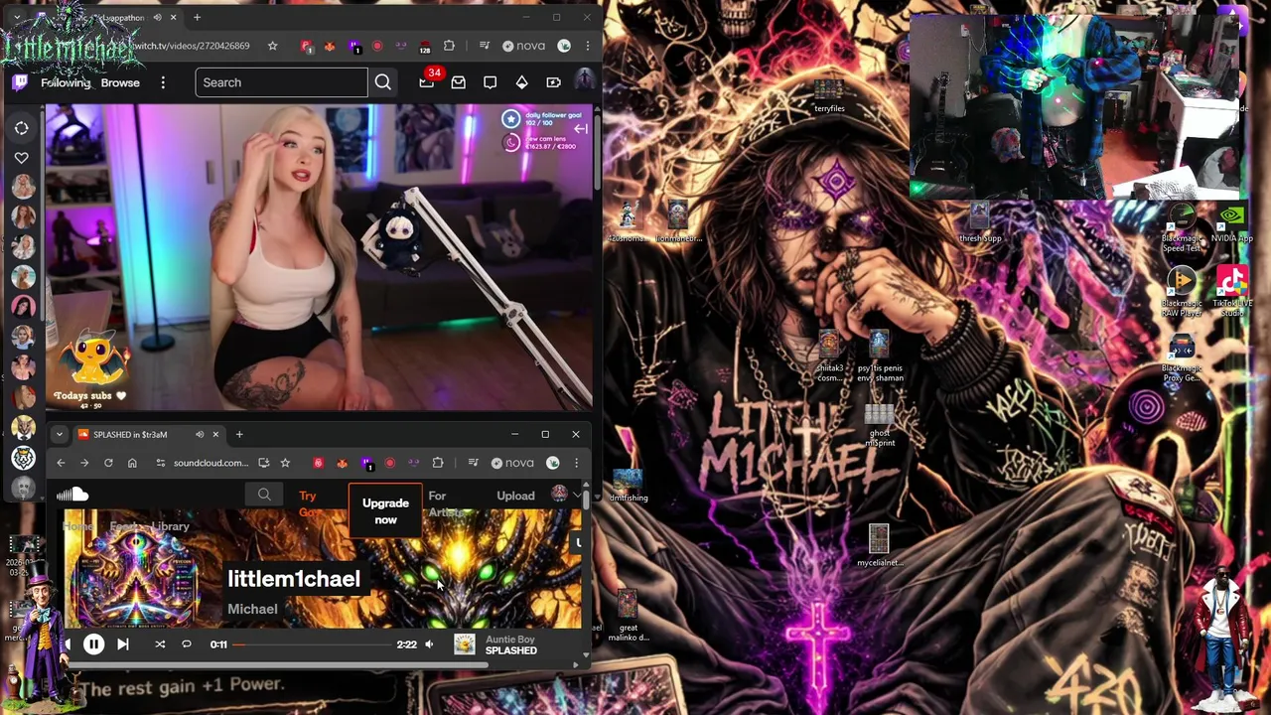The height and width of the screenshot is (715, 1271).
Task: Open the SoundCloud Library tab
Action: [x=171, y=526]
